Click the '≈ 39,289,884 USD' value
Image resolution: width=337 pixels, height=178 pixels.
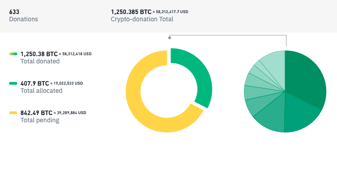(x=70, y=113)
